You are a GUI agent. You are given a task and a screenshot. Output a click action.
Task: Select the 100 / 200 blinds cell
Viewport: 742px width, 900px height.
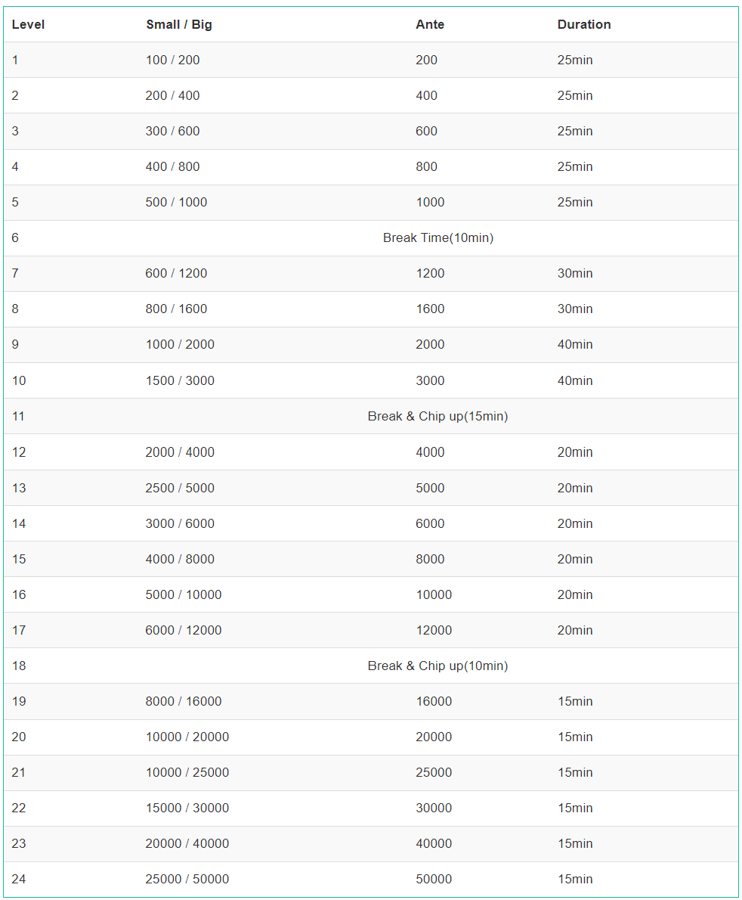point(172,61)
